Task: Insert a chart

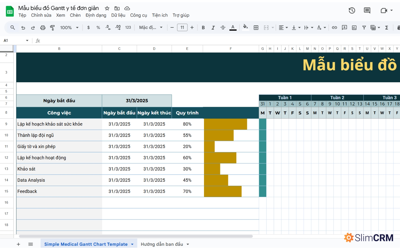Action: 354,27
